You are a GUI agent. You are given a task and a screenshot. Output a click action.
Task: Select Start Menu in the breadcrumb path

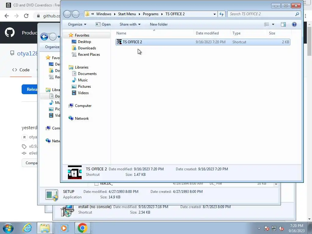127,14
